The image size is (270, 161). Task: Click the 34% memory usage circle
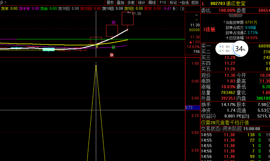coord(240,49)
